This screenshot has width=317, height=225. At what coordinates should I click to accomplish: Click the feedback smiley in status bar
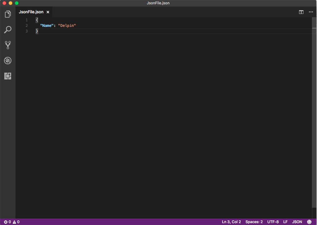click(x=309, y=222)
